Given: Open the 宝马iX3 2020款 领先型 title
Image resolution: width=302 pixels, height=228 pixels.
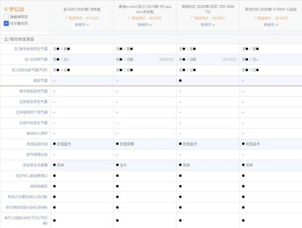Looking at the screenshot, I should [x=82, y=9].
